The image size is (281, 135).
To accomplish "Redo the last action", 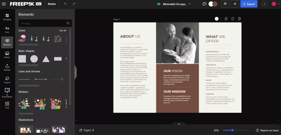I will pyautogui.click(x=74, y=4).
